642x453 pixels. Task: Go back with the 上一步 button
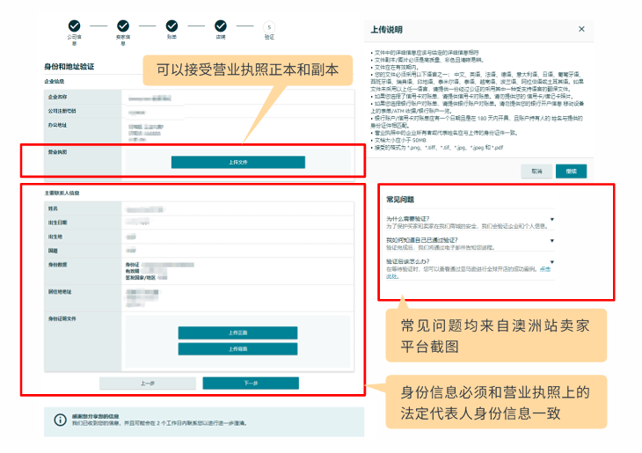tap(147, 384)
